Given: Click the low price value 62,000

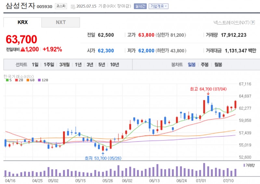Looking at the screenshot, I should (146, 51).
